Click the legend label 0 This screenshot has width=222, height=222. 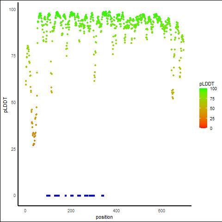click(x=211, y=128)
